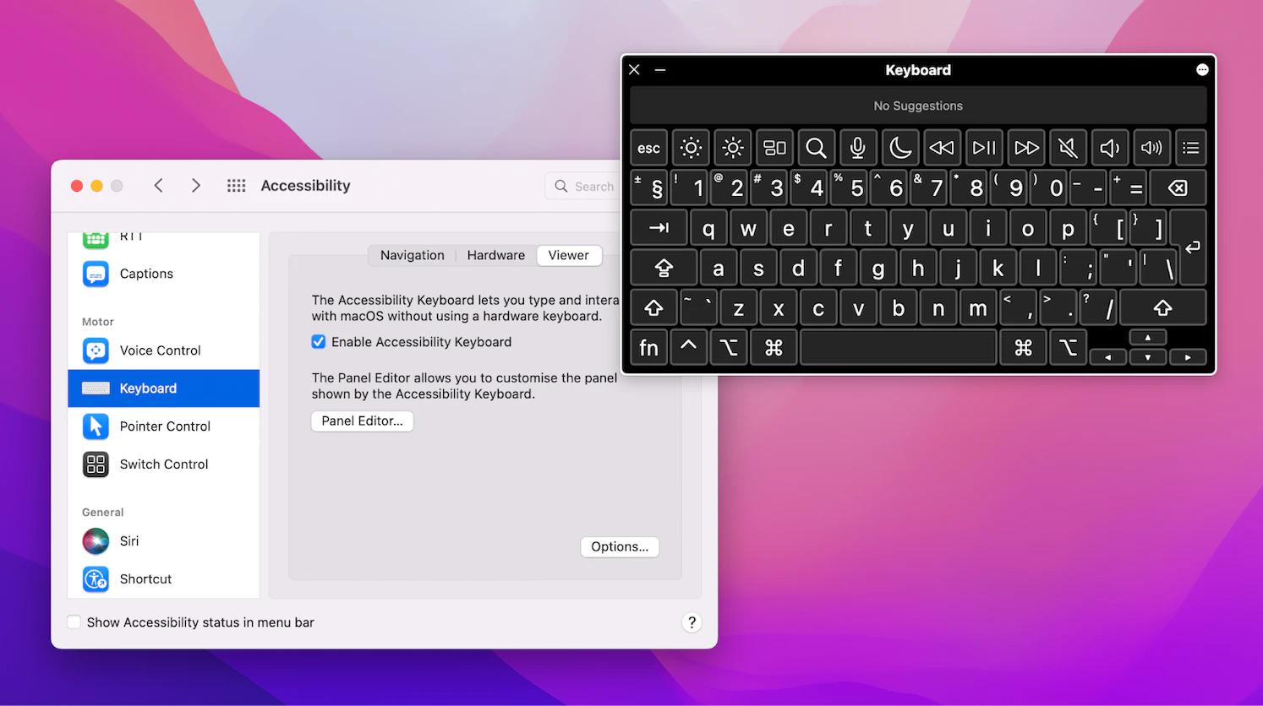Switch to the Navigation tab
This screenshot has height=706, width=1263.
[x=412, y=254]
